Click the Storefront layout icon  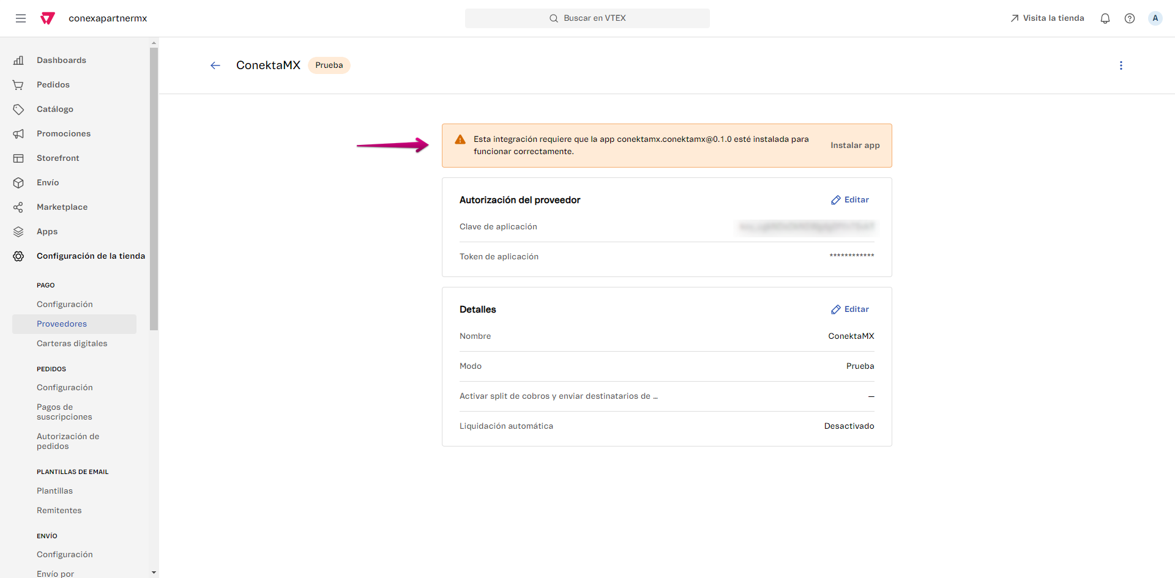18,158
